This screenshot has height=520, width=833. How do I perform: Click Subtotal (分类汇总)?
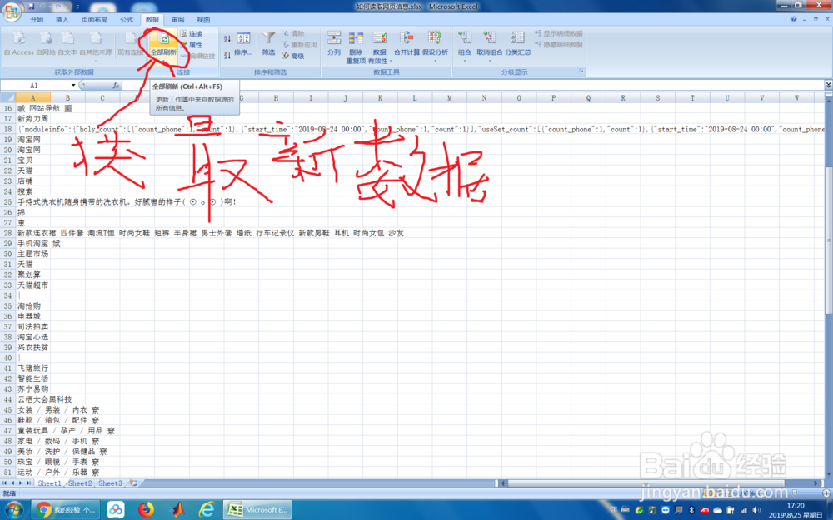coord(518,43)
